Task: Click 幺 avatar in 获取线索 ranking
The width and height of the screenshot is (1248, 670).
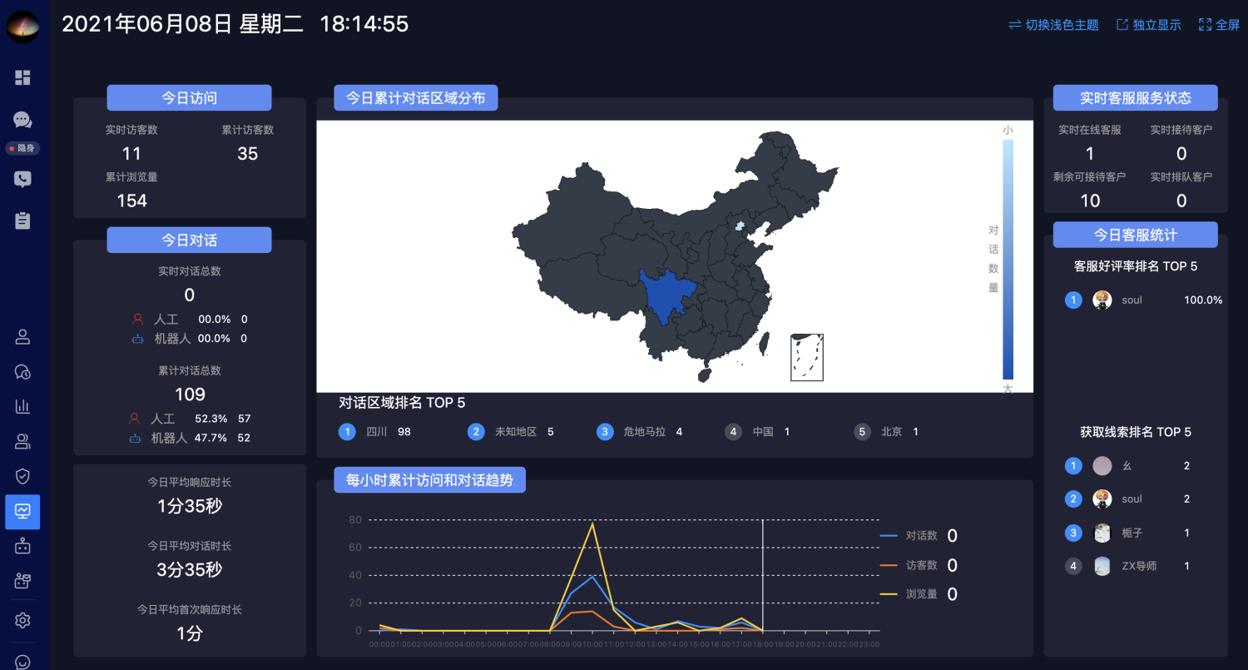Action: pos(1102,466)
